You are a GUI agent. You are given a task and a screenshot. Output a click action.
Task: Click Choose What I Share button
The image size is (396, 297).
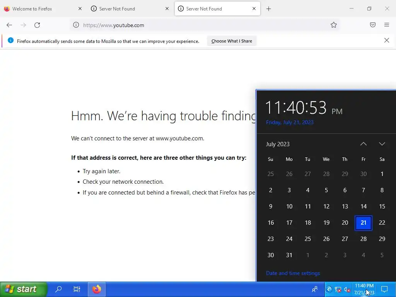[x=232, y=41]
